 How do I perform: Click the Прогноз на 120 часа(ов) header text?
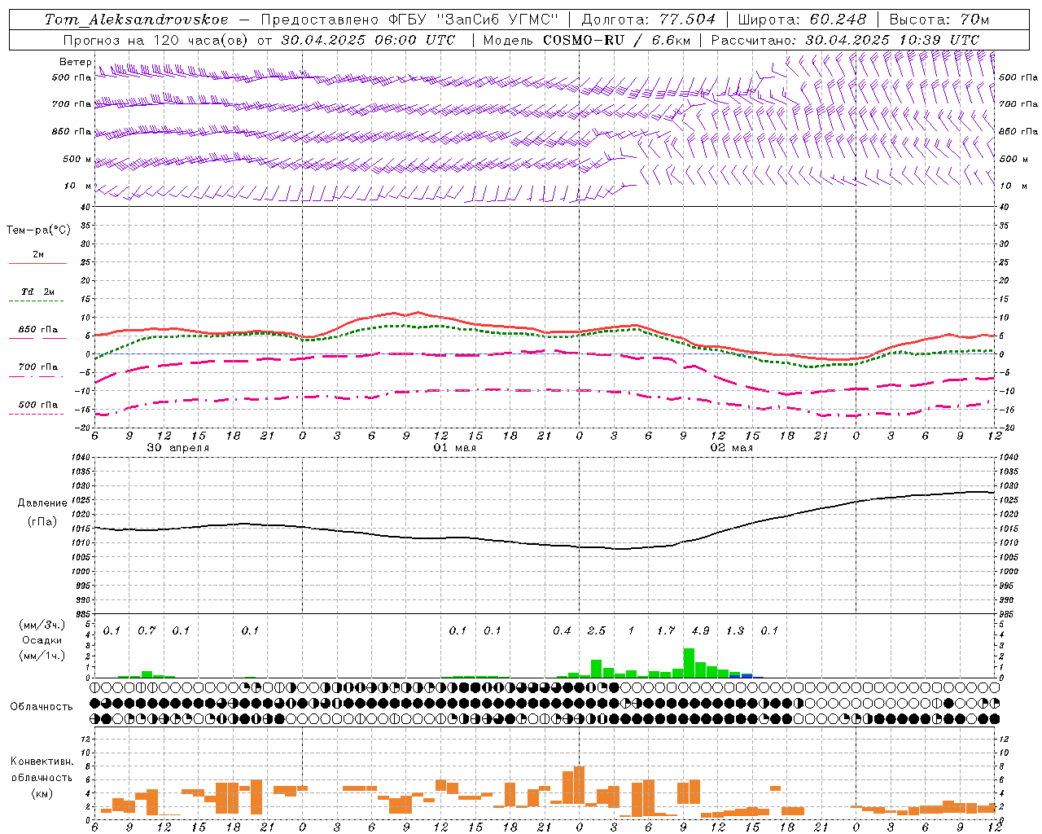coord(260,39)
